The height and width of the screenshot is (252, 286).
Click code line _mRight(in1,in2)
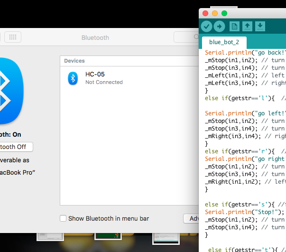233,182
